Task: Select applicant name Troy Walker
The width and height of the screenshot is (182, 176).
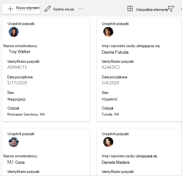Action: click(x=20, y=51)
